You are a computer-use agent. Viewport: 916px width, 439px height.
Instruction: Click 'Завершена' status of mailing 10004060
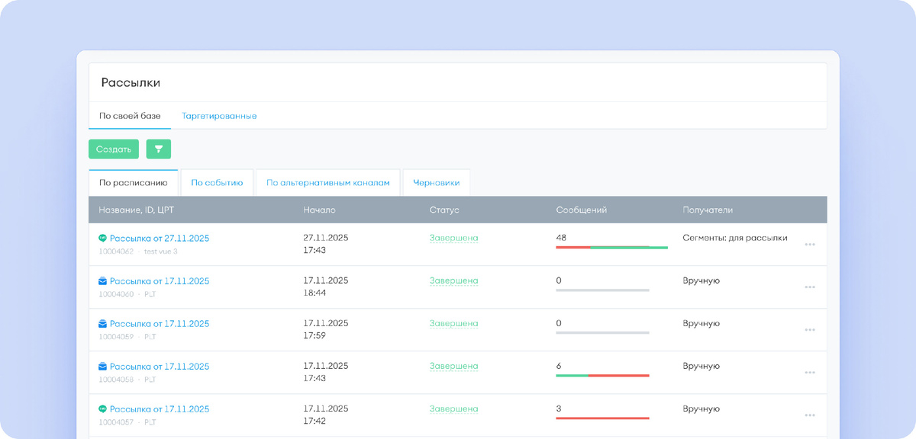pyautogui.click(x=453, y=280)
